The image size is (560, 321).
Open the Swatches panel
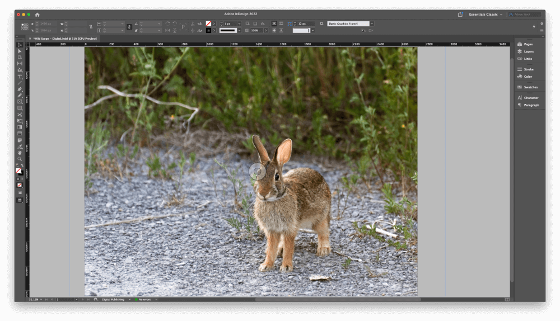(x=530, y=87)
